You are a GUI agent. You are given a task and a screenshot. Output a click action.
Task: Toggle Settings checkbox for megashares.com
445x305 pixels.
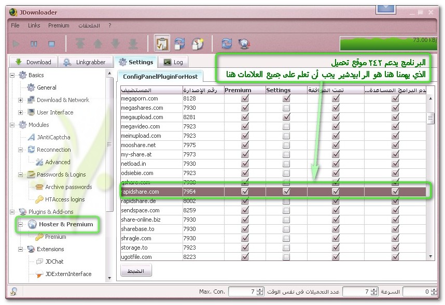click(286, 108)
